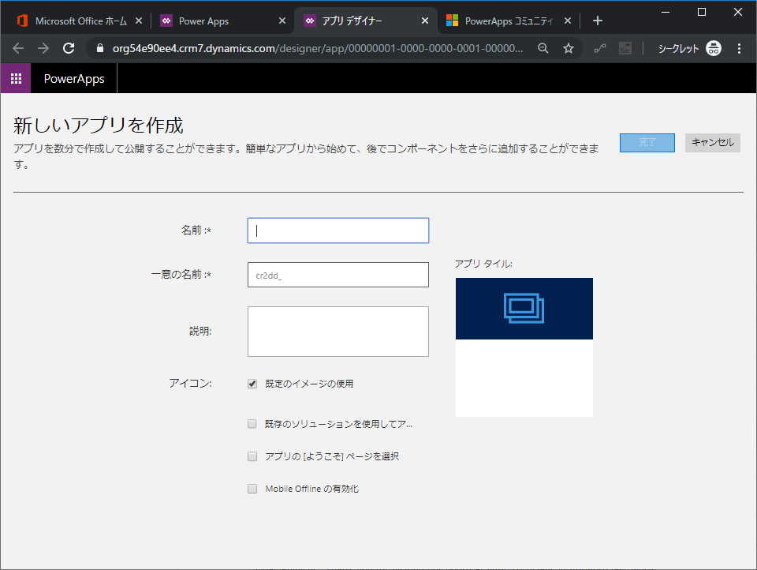The width and height of the screenshot is (757, 570).
Task: Enable the 既存のソリューションを使用 checkbox
Action: click(x=252, y=424)
